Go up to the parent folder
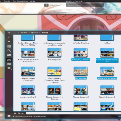The image size is (121, 121). pyautogui.click(x=9, y=41)
